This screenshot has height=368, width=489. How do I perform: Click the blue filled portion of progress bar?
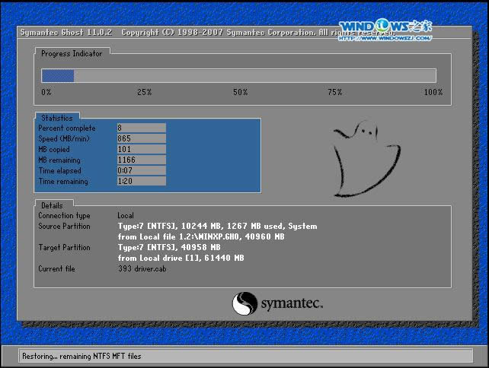coord(57,75)
